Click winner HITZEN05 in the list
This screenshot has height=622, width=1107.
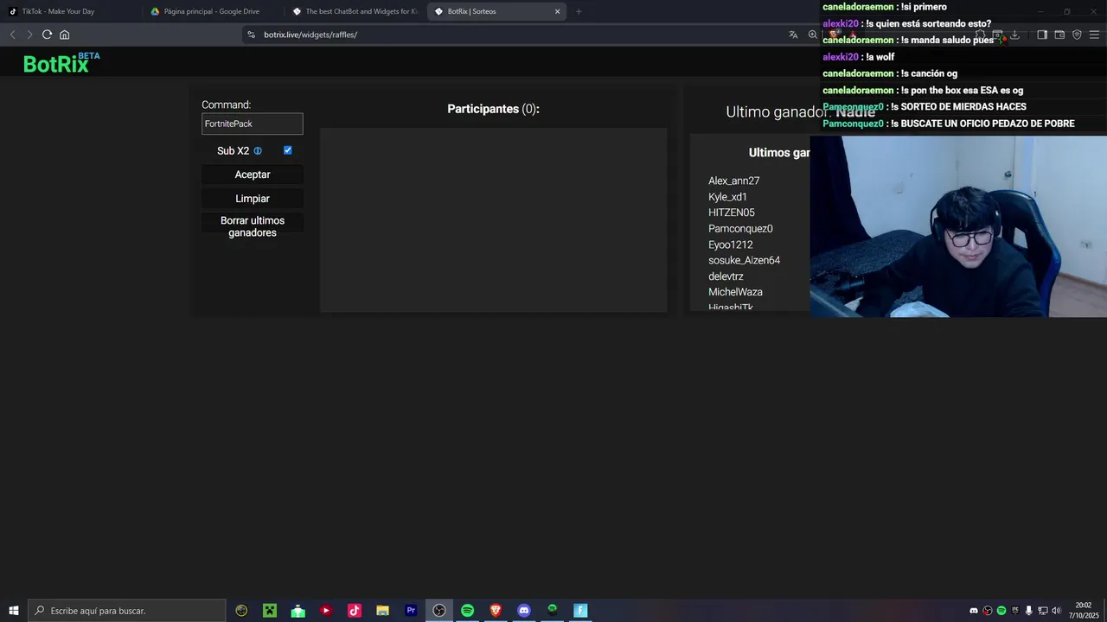pyautogui.click(x=732, y=213)
